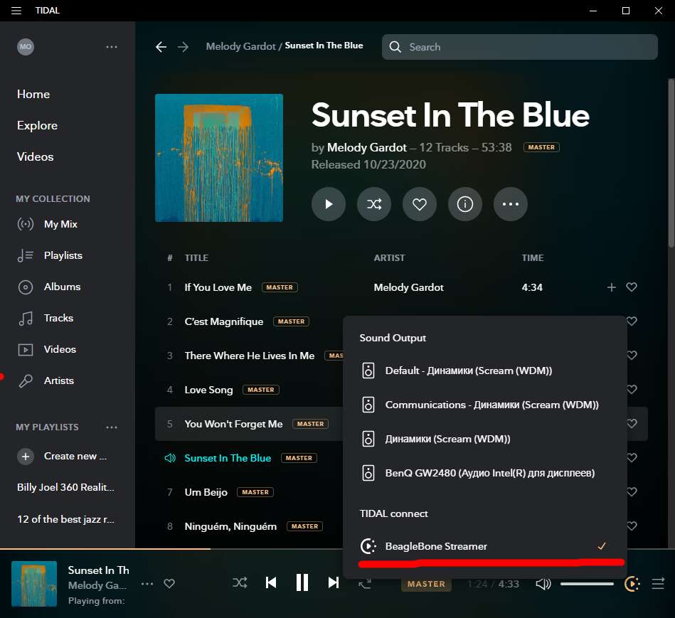Image resolution: width=675 pixels, height=618 pixels.
Task: Click Melody Gardot under the album title
Action: 367,148
